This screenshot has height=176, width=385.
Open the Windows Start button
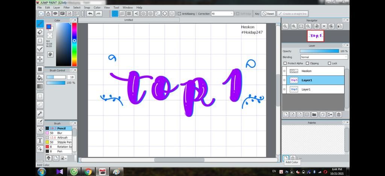(42, 171)
